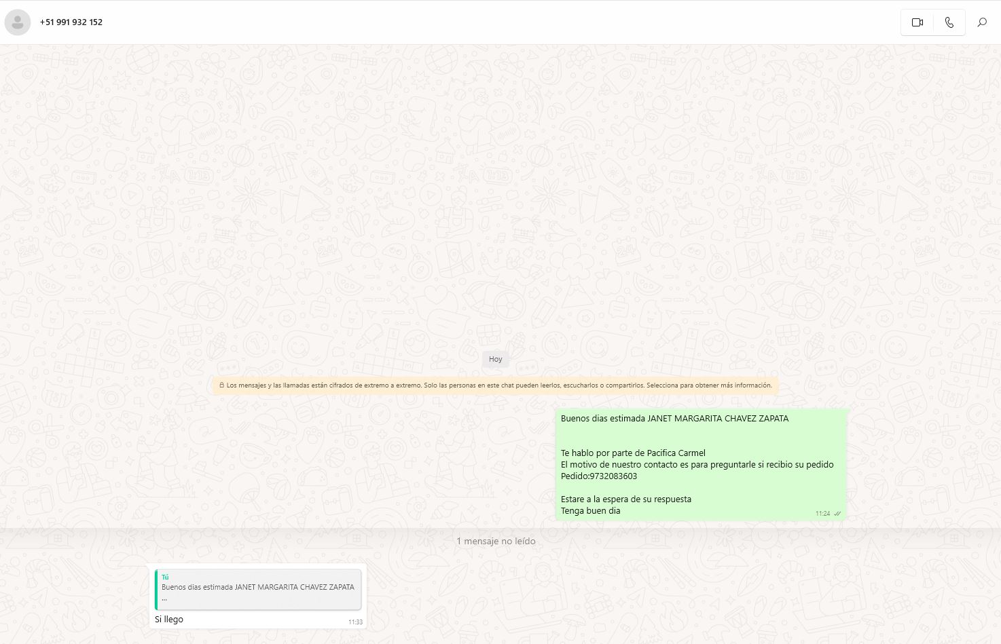Click the greeting line of green sent message
This screenshot has height=644, width=1001.
(x=674, y=419)
